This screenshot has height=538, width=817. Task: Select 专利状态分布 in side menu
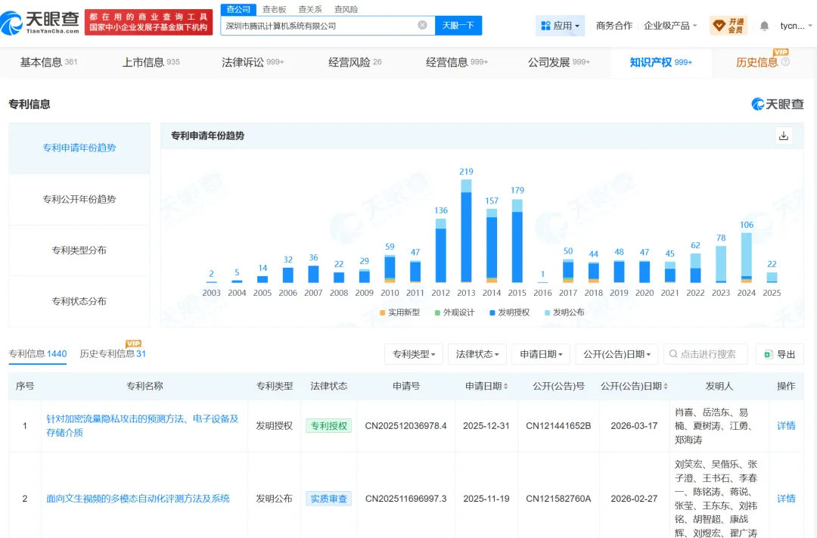79,301
